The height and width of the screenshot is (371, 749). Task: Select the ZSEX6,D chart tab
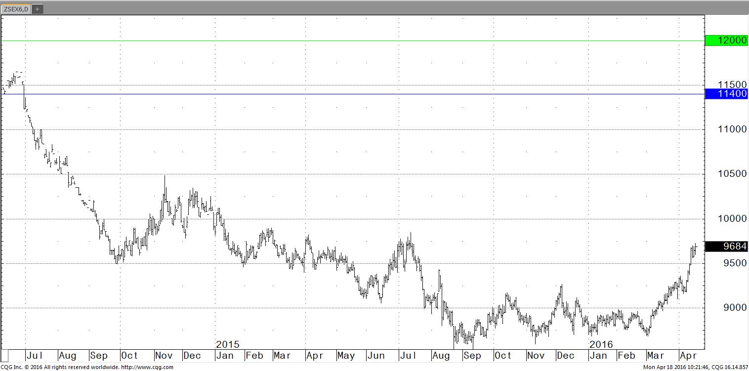[16, 8]
